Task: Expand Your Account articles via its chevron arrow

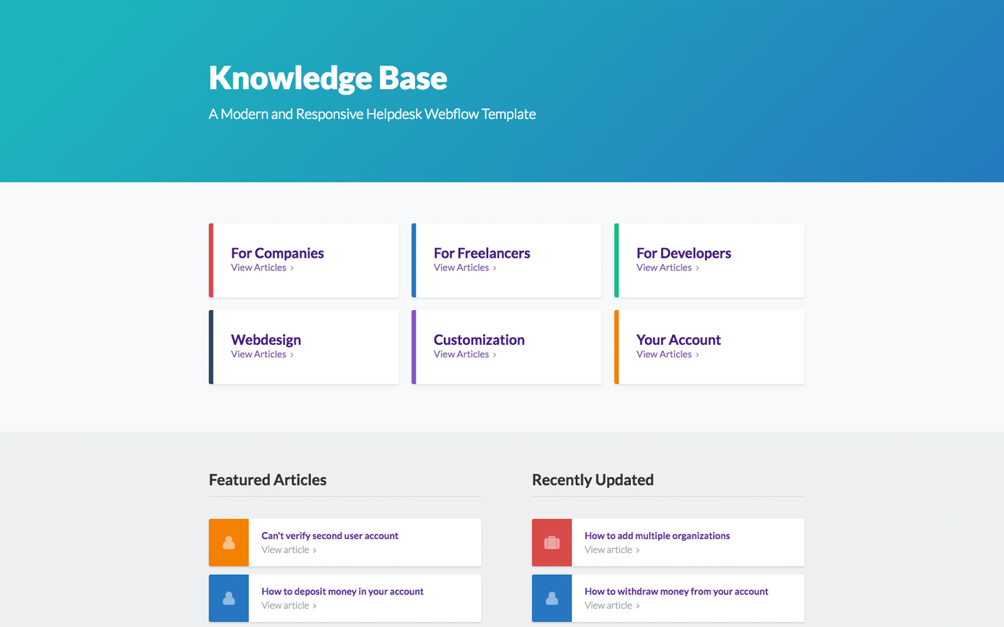Action: tap(698, 355)
